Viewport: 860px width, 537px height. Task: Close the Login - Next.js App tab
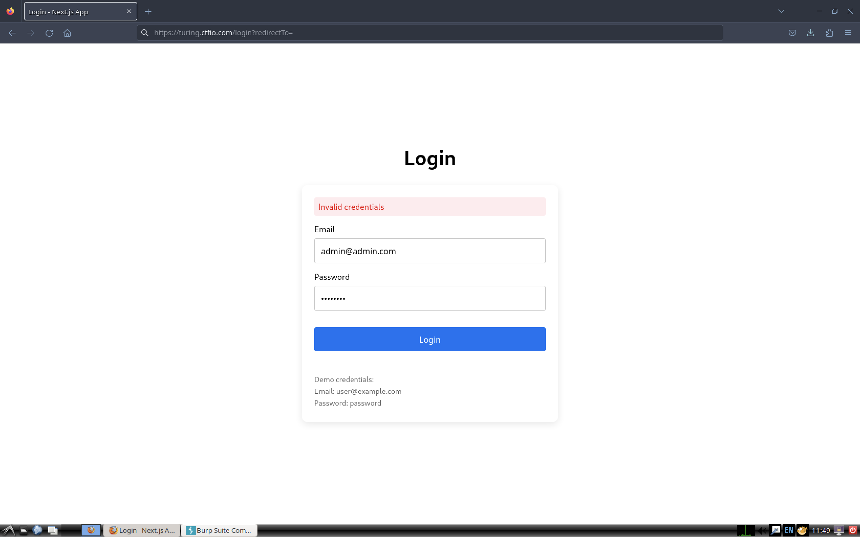(x=129, y=11)
